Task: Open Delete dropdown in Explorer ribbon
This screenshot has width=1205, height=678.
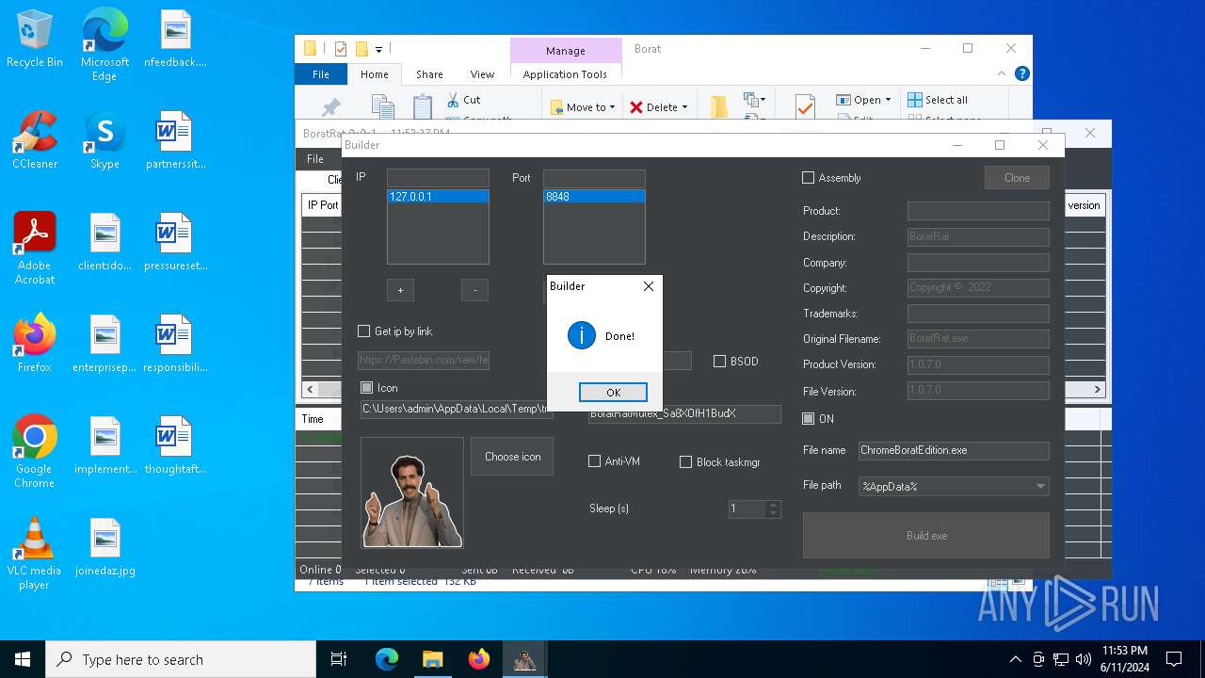Action: pyautogui.click(x=659, y=107)
